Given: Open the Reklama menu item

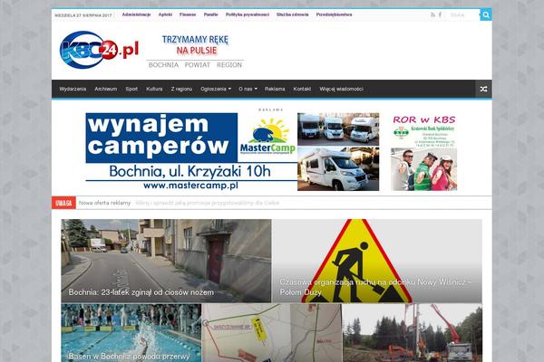Looking at the screenshot, I should click(x=275, y=89).
